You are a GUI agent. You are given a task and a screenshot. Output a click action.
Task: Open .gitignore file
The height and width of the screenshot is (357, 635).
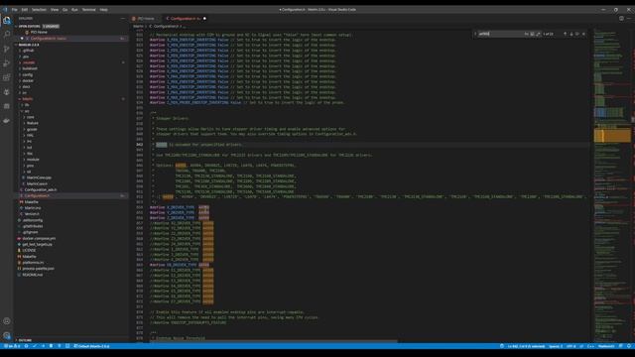[x=31, y=232]
